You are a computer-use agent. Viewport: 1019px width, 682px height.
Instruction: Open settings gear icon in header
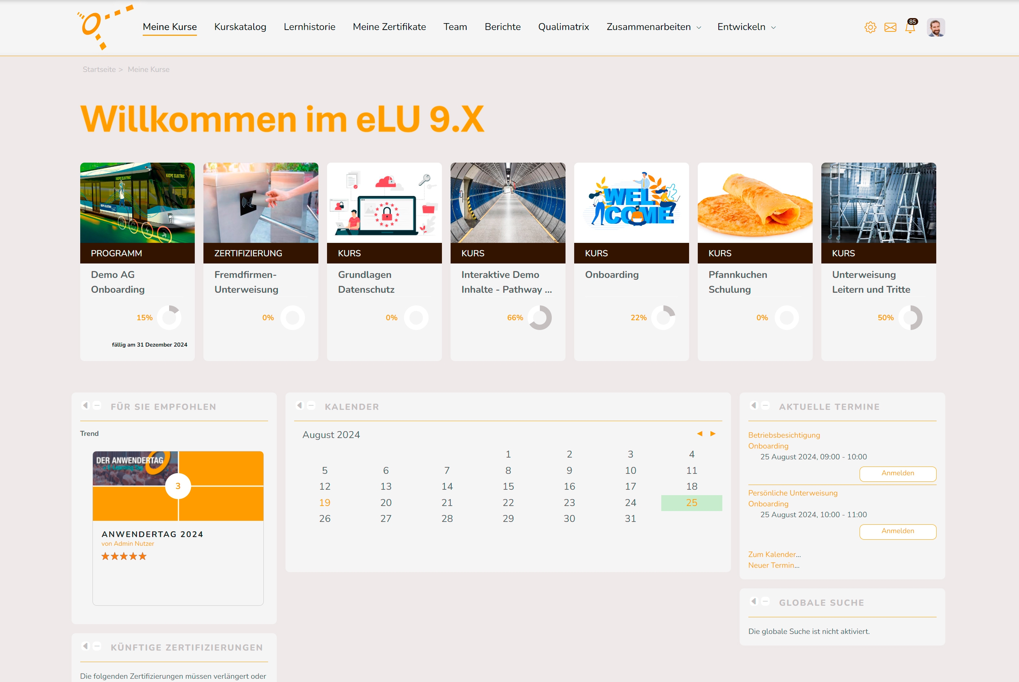pyautogui.click(x=870, y=27)
